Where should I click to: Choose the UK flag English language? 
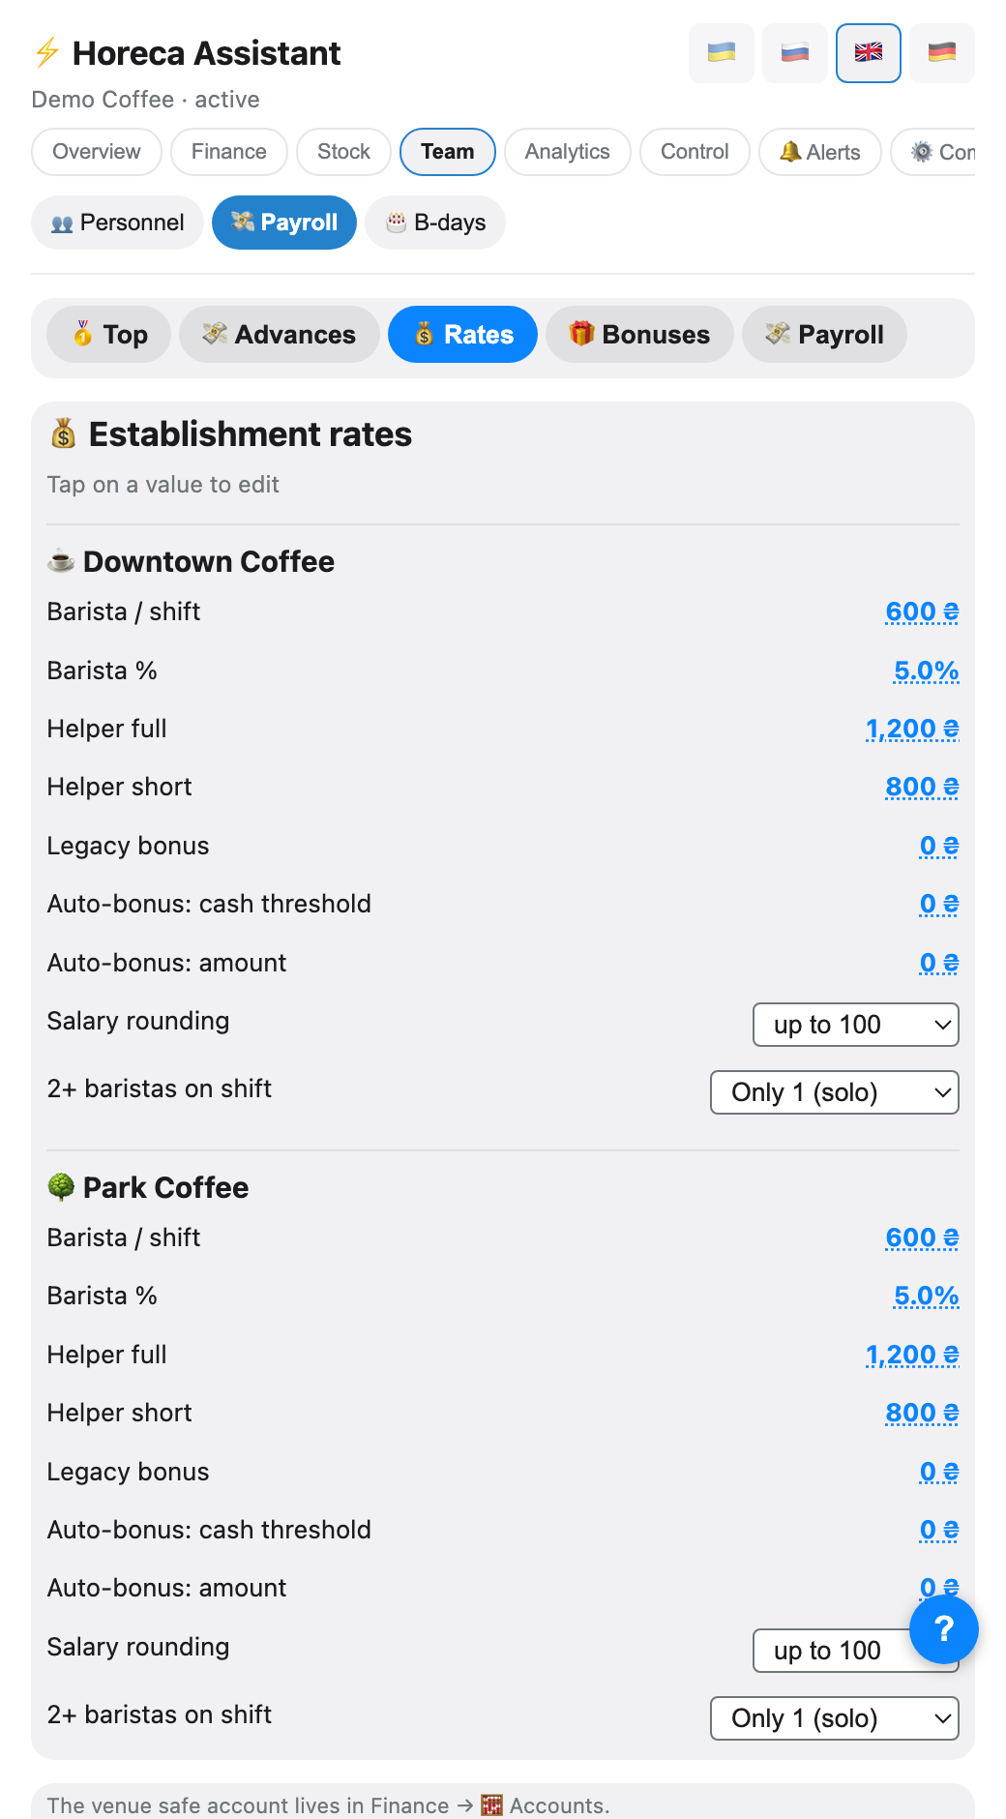tap(869, 53)
